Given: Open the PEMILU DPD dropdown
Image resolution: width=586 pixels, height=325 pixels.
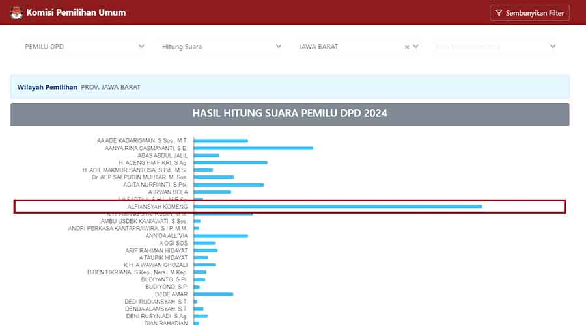Looking at the screenshot, I should [x=83, y=47].
